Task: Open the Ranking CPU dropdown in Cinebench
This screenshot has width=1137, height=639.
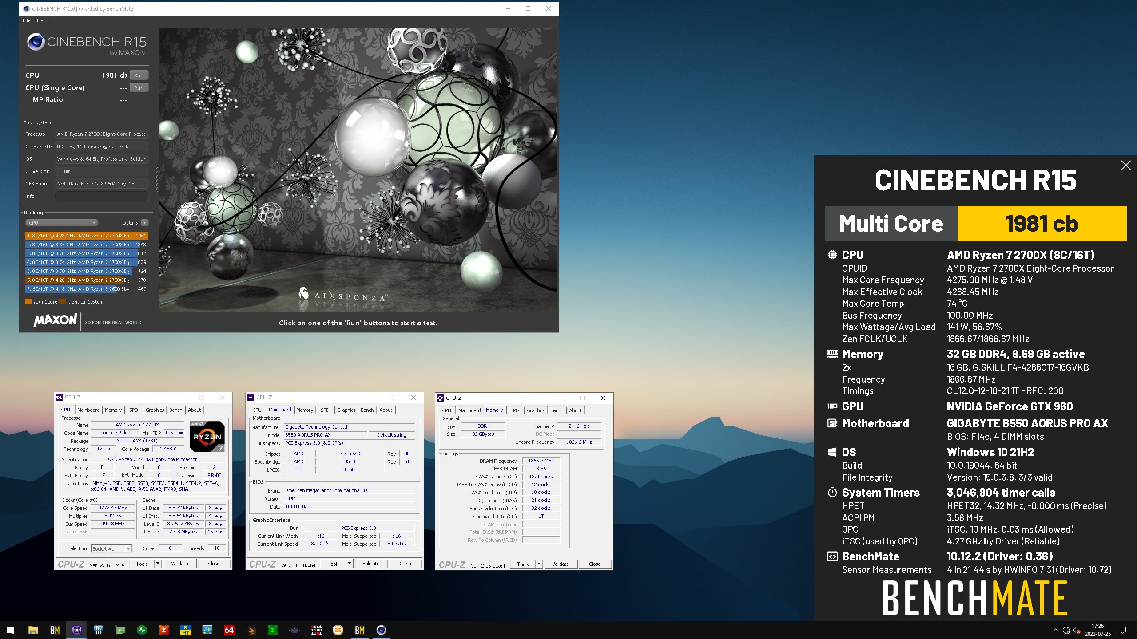Action: coord(61,223)
